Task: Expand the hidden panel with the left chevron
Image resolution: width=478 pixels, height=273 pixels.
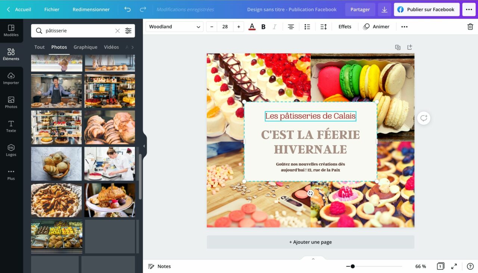Action: point(144,146)
